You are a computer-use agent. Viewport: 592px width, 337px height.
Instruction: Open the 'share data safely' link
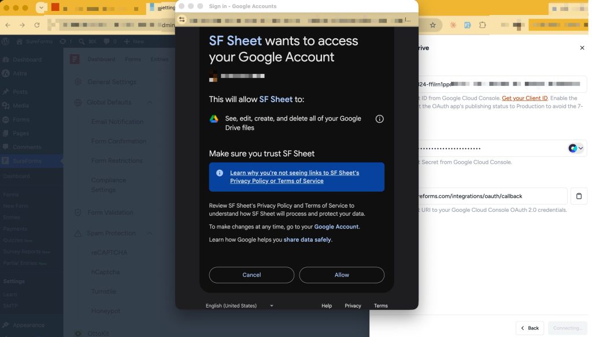click(x=308, y=239)
